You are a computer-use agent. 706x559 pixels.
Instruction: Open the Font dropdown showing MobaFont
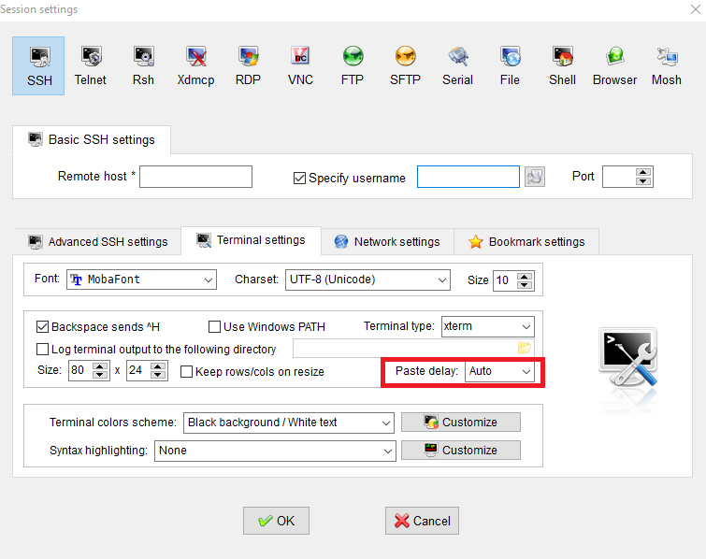click(141, 279)
